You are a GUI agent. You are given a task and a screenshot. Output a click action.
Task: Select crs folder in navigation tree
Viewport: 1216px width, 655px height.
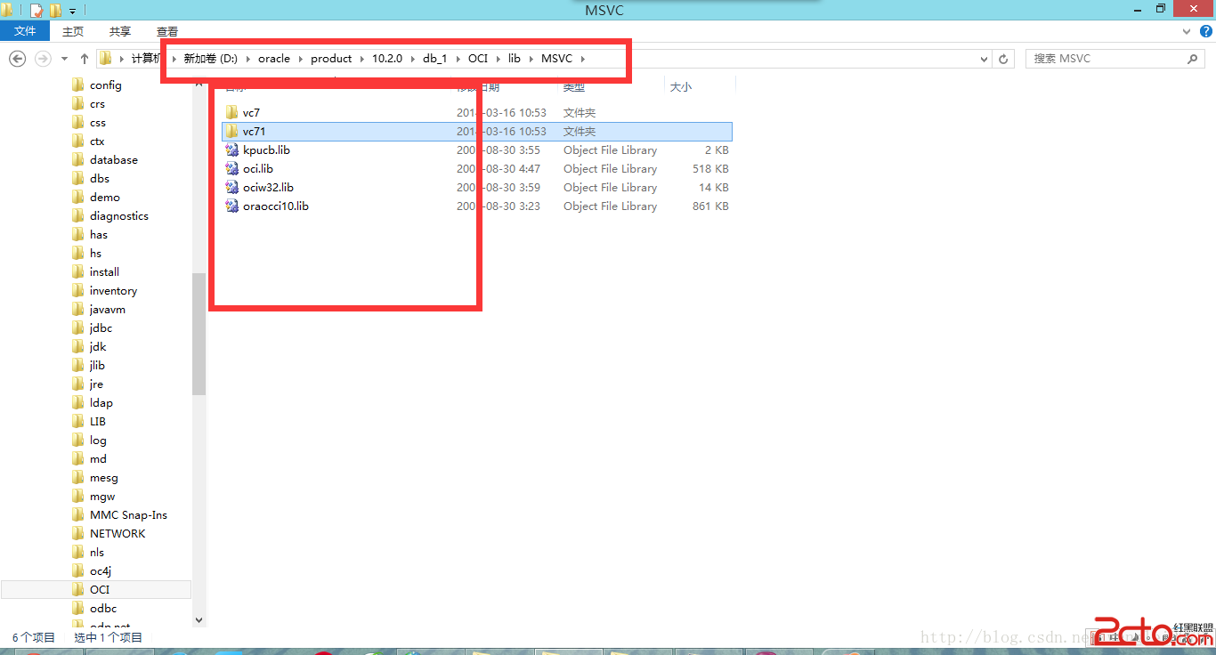pos(97,104)
